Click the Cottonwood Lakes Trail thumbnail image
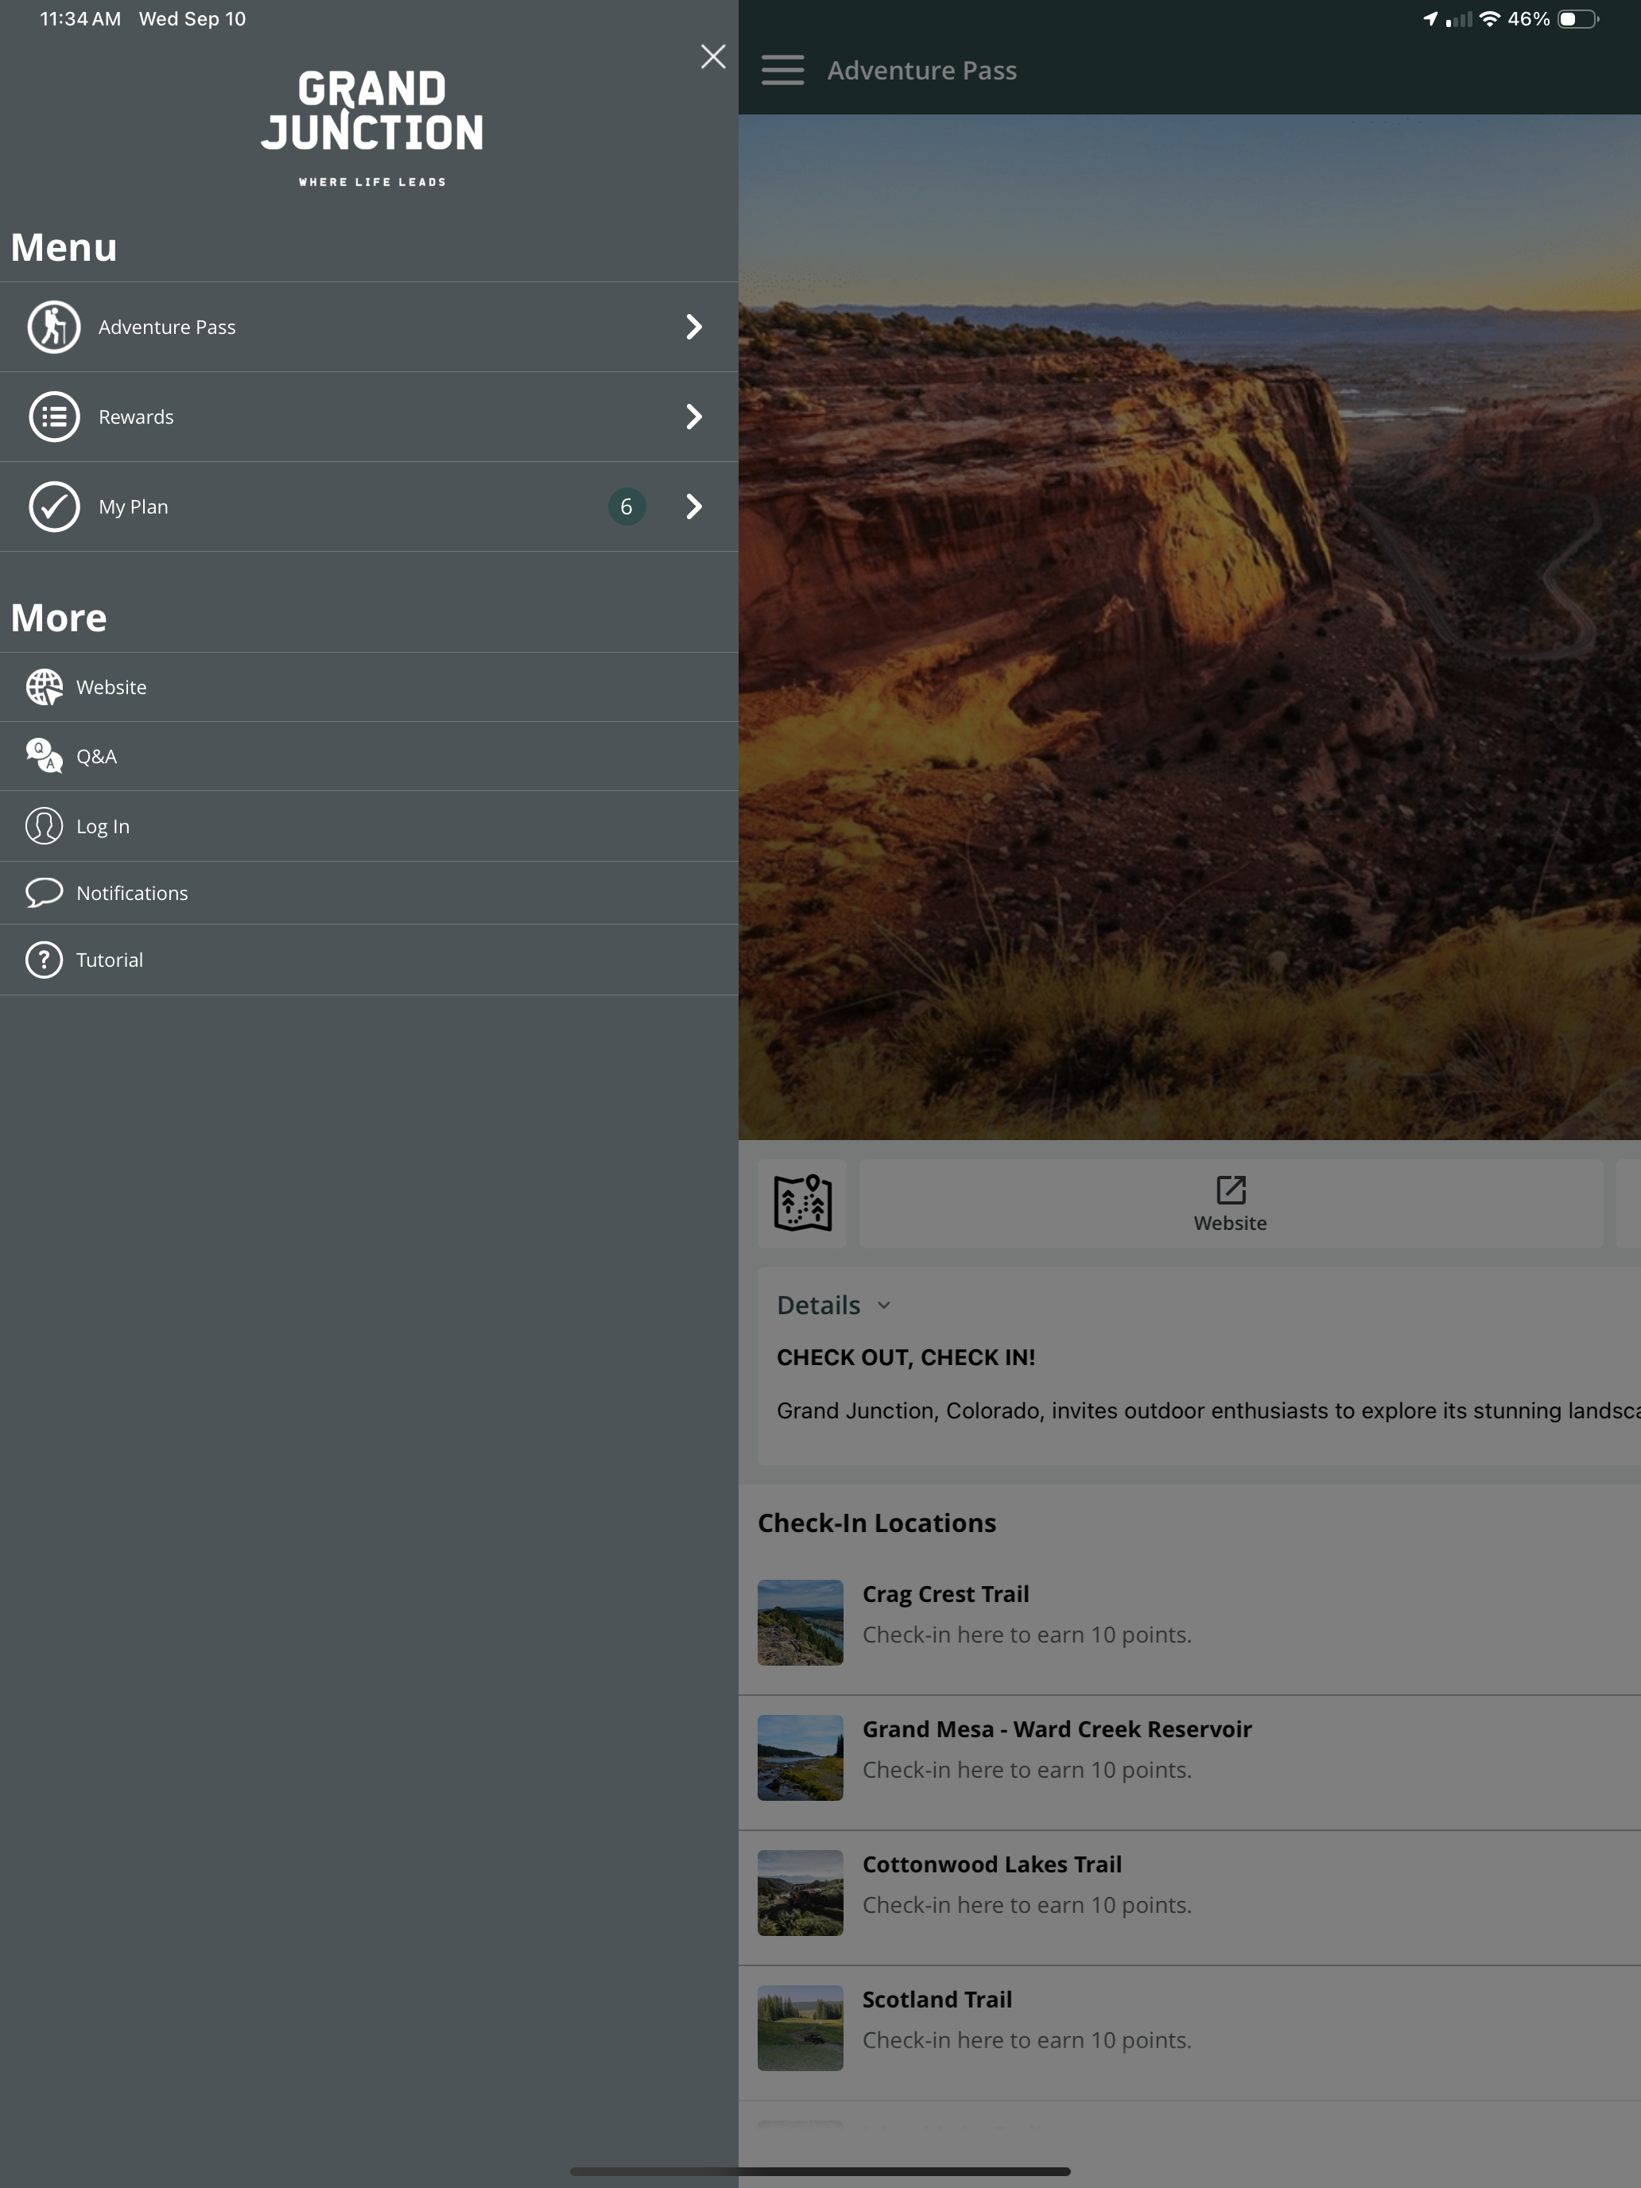The width and height of the screenshot is (1641, 2188). pos(800,1892)
